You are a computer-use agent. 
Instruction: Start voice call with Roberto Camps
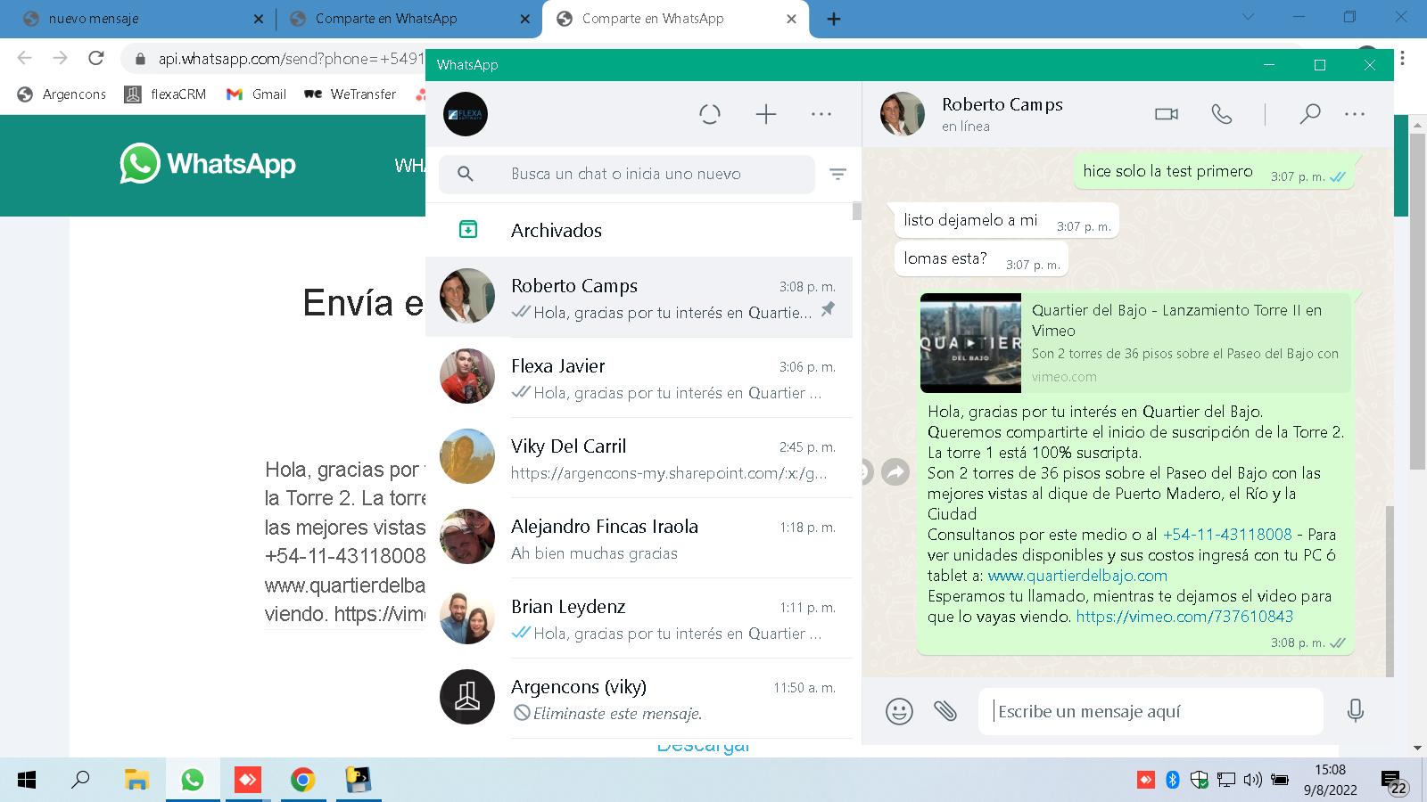pyautogui.click(x=1222, y=114)
